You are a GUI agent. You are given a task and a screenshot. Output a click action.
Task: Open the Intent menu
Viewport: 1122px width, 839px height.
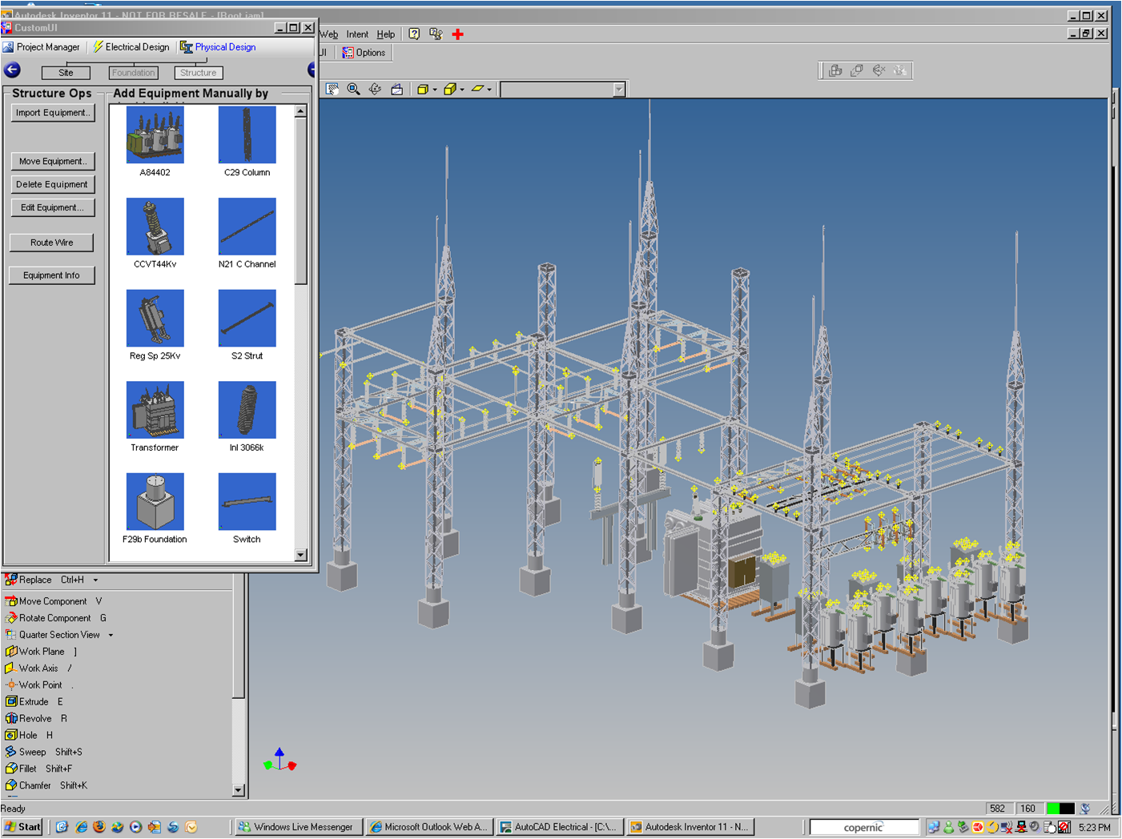357,34
